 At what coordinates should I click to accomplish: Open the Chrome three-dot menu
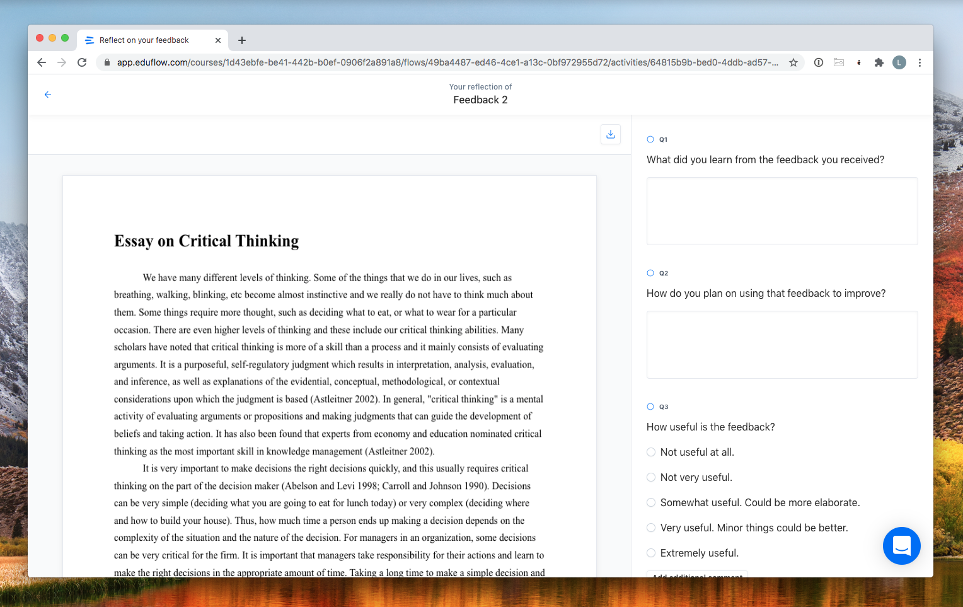point(920,62)
